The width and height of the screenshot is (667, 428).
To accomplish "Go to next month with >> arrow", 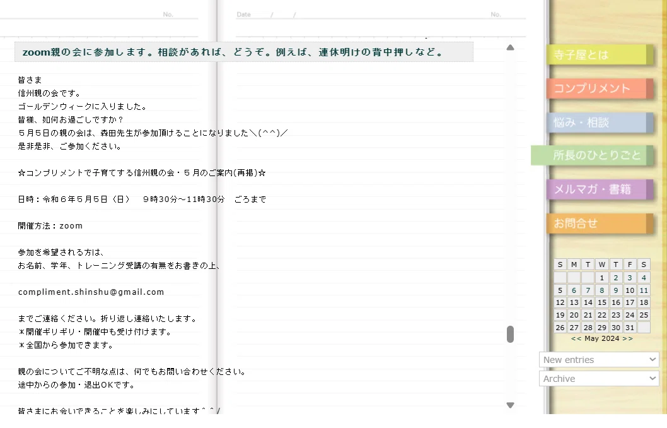I will [x=627, y=338].
